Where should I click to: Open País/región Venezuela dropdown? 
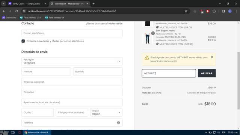[72, 61]
